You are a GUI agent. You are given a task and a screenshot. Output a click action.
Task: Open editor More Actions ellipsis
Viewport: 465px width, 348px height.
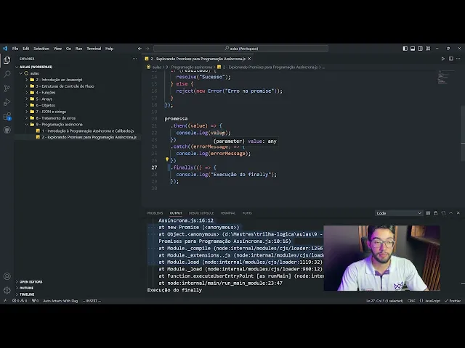coord(458,59)
